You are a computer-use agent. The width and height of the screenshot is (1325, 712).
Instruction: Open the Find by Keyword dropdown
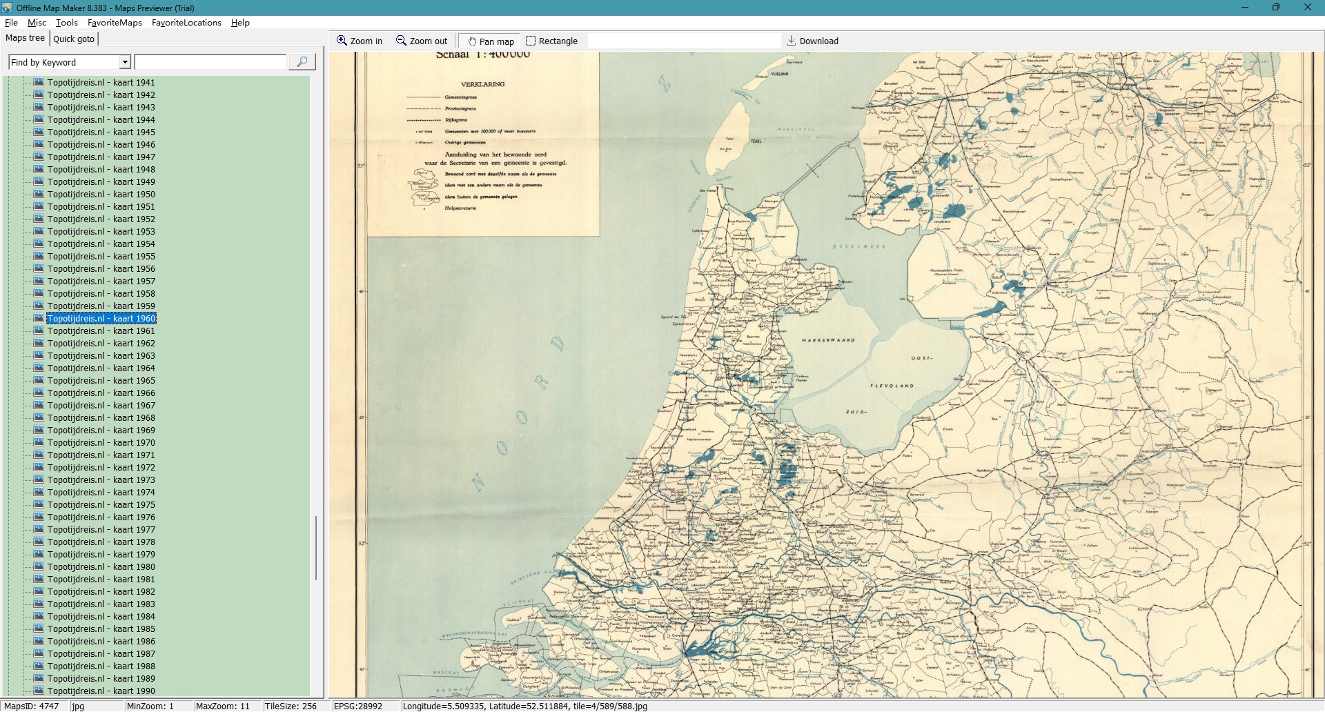click(125, 62)
